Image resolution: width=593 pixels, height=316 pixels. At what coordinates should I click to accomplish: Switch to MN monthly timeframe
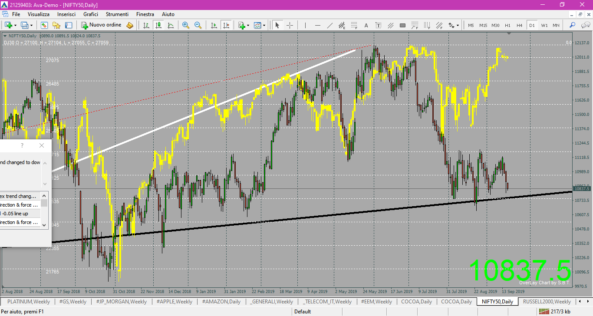click(556, 25)
